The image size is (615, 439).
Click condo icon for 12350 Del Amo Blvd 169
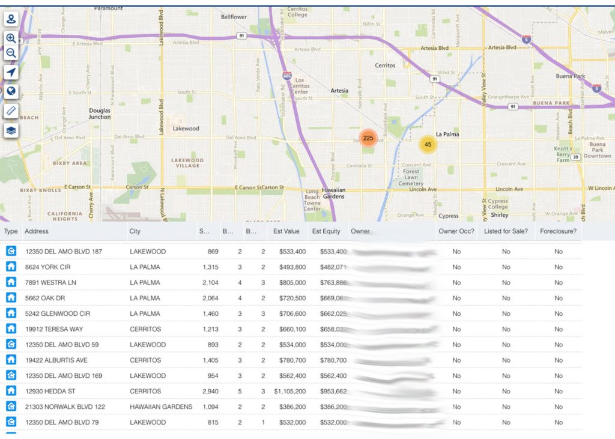click(11, 375)
